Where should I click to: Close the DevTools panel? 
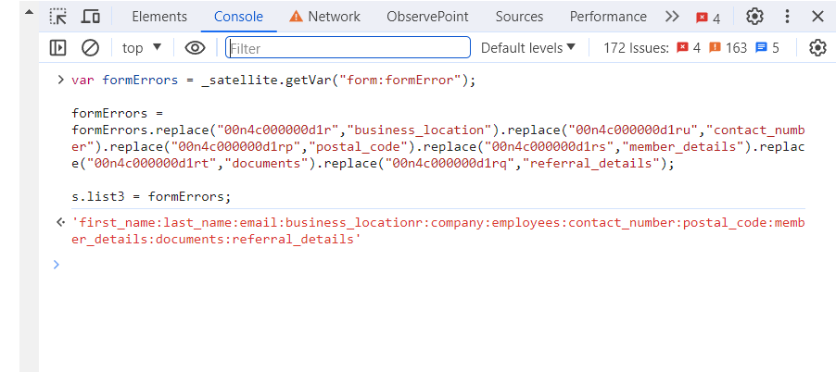point(817,17)
